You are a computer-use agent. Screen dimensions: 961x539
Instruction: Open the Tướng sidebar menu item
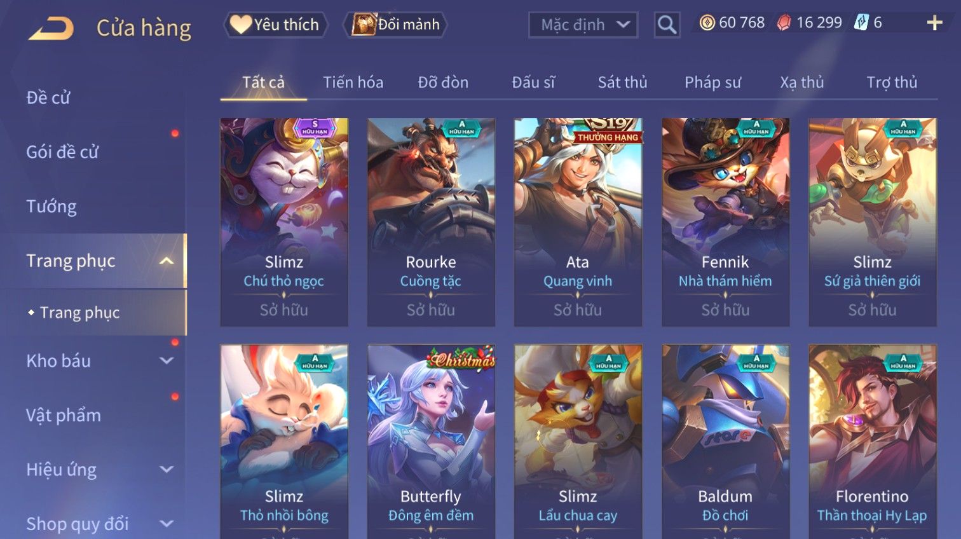click(x=51, y=207)
